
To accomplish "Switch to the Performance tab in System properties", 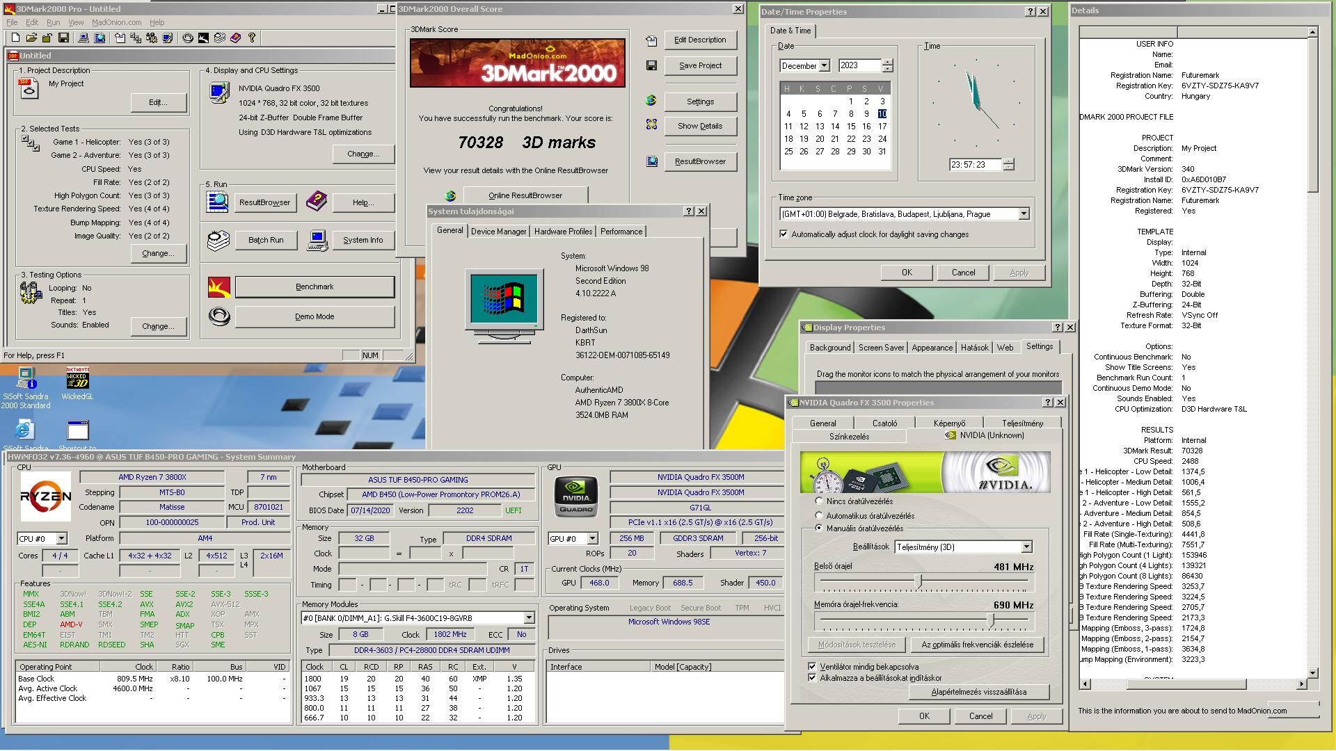I will pos(621,232).
